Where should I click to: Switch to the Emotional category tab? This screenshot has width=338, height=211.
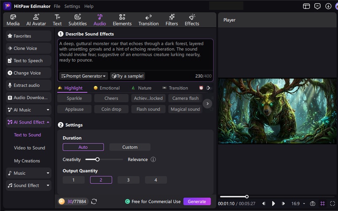106,88
